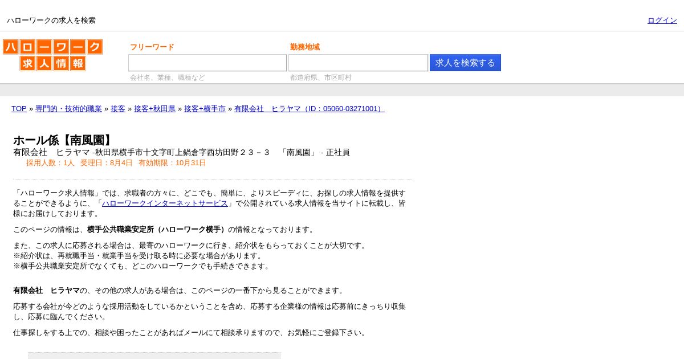684x359 pixels.
Task: Click the ハローワーク求人情報 logo
Action: tap(52, 55)
